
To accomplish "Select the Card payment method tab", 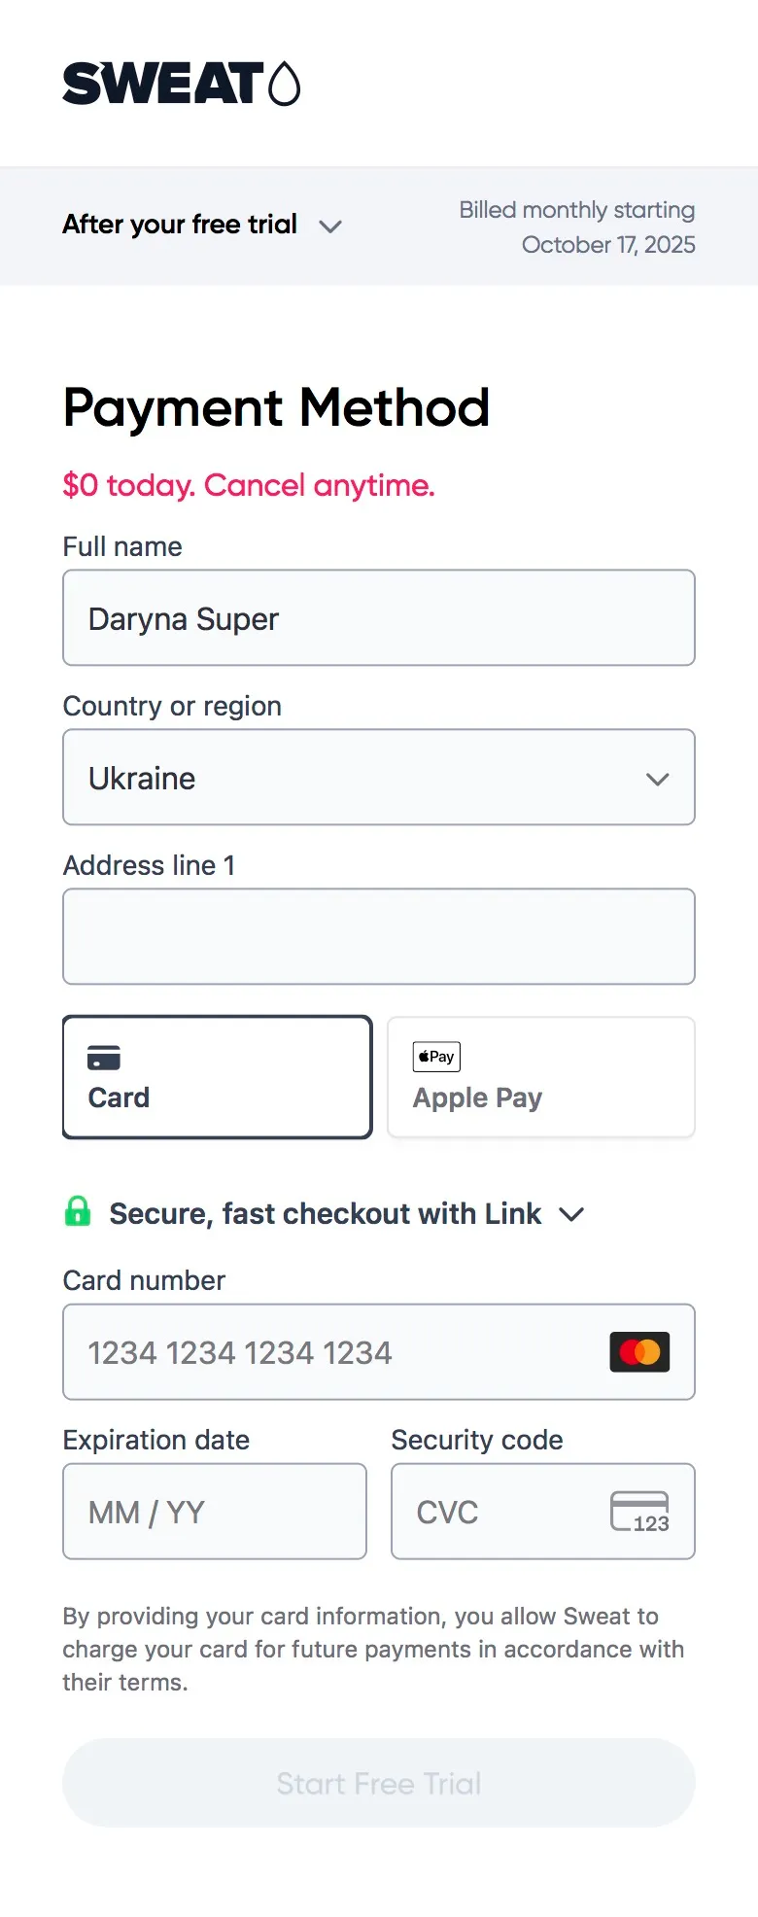I will click(218, 1077).
